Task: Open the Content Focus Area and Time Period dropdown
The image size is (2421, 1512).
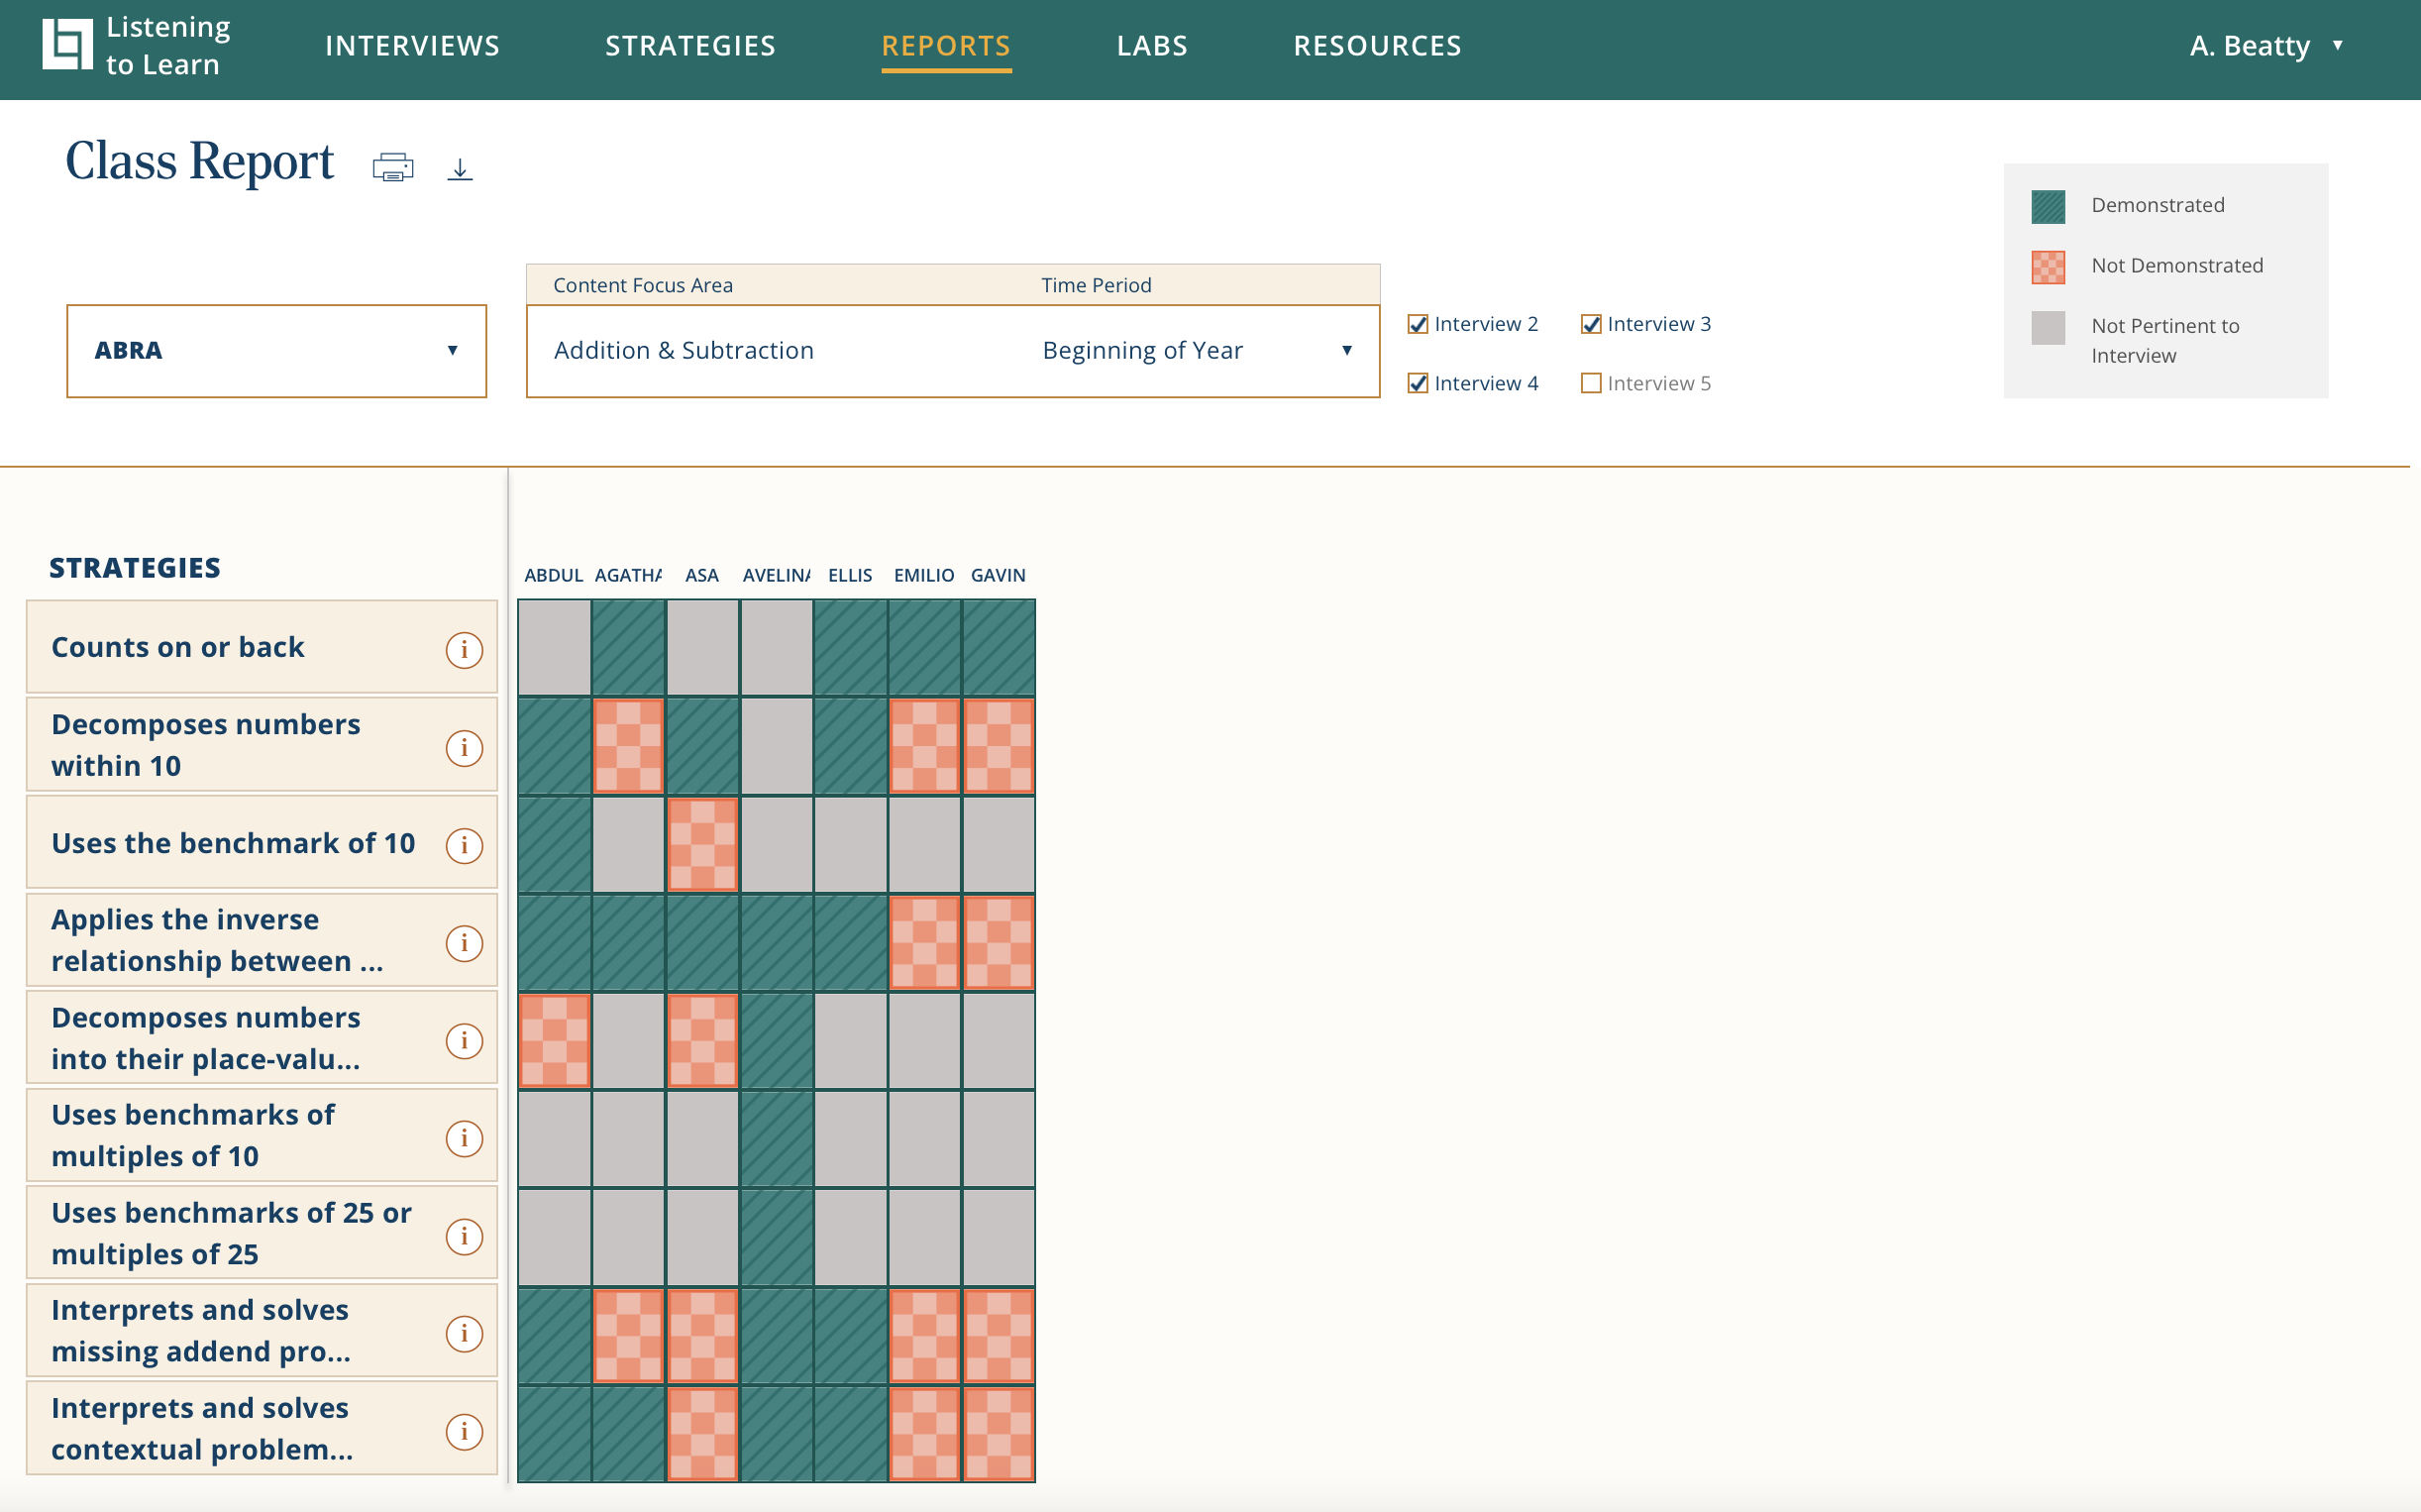Action: click(x=952, y=351)
